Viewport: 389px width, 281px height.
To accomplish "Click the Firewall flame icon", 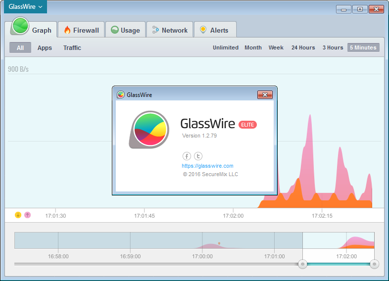I will (x=67, y=30).
